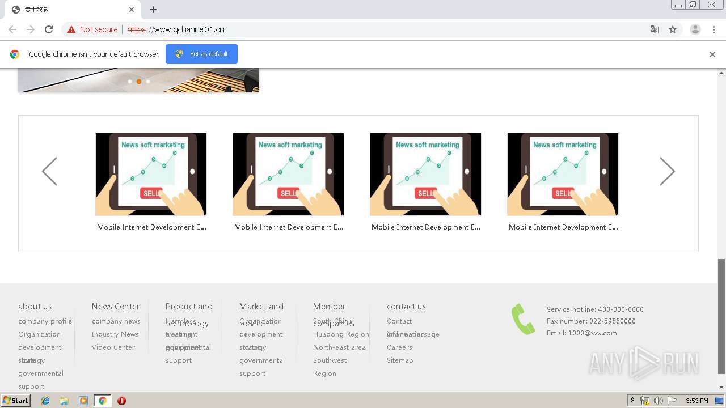Dismiss the default browser infobar
Viewport: 726px width, 408px height.
point(712,54)
